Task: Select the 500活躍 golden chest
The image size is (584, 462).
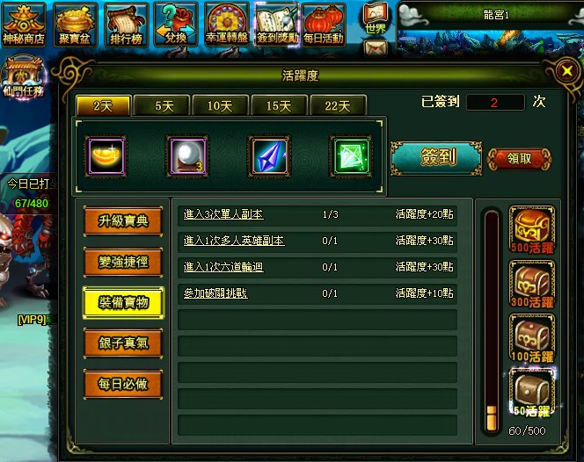Action: (532, 229)
